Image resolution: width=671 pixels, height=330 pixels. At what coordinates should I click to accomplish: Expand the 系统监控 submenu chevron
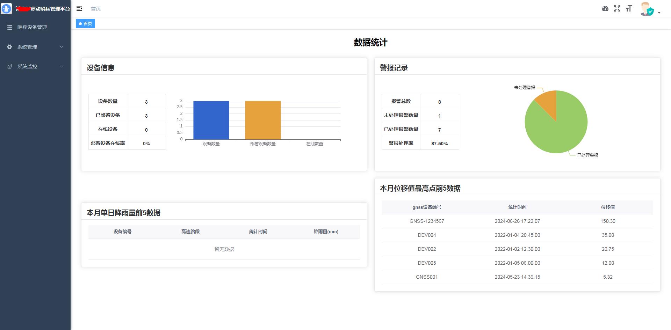[x=62, y=66]
